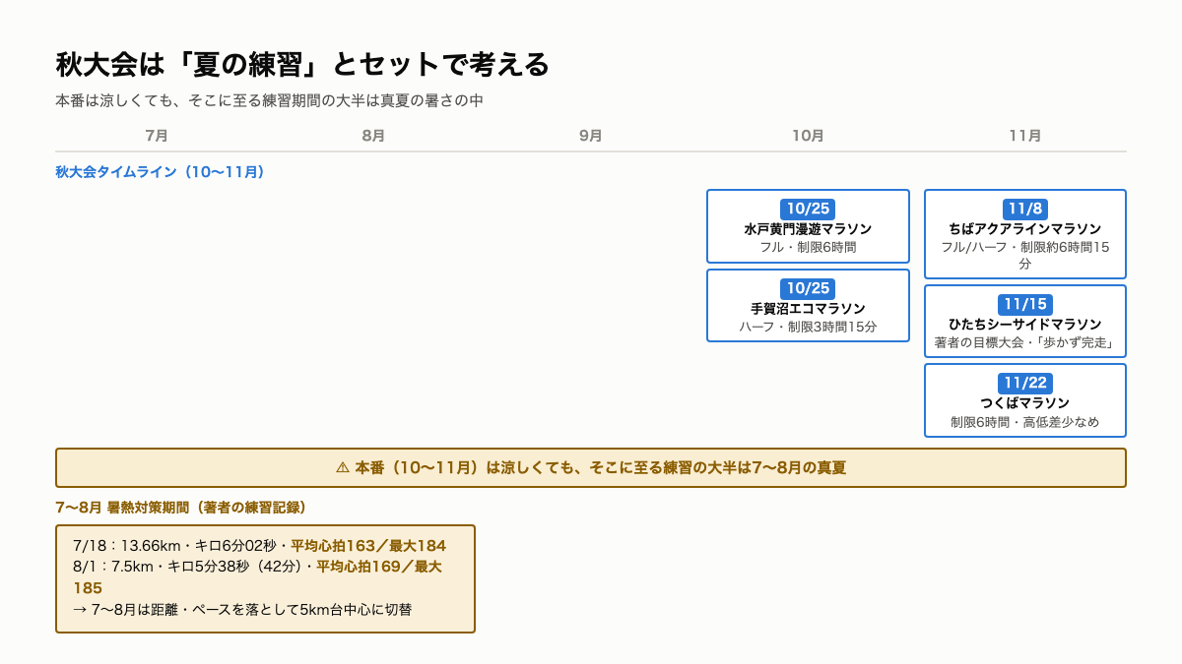This screenshot has width=1182, height=664.
Task: Select the warning banner beginning ⚠ 本番（10〜11月）は涼しくても
Action: point(591,468)
